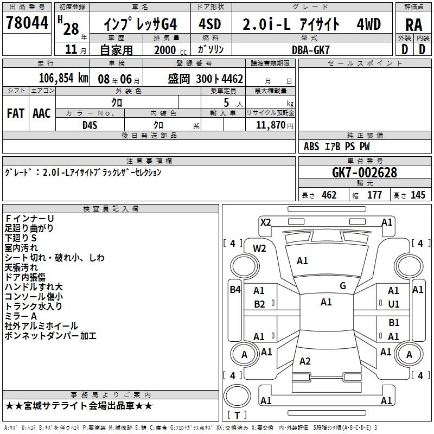
Task: Select the grade note in 注意事項欄
Action: click(83, 173)
